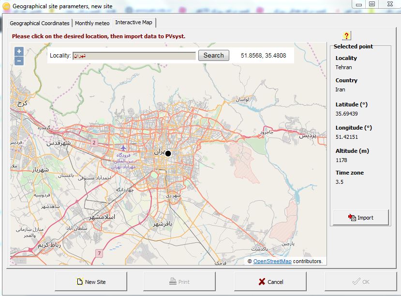Focus the Locality search field
Image resolution: width=401 pixels, height=296 pixels.
pos(134,56)
